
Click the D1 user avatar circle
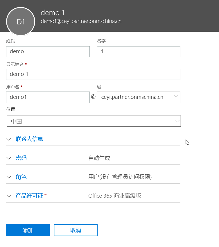coord(21,22)
